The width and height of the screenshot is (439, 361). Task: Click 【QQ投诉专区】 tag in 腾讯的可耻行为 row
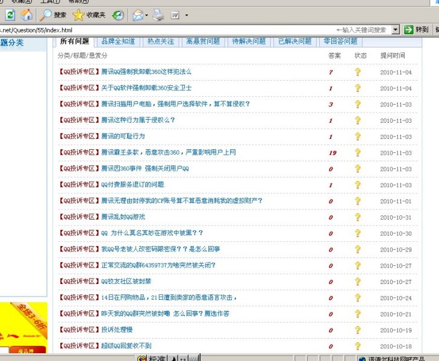(79, 137)
